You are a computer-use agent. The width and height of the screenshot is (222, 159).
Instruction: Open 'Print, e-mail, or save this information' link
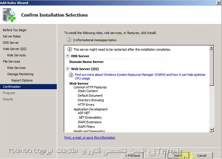click(x=90, y=138)
